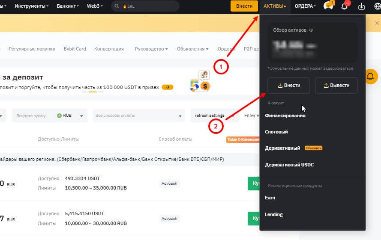This screenshot has height=240, width=381.
Task: Toggle asset overview visibility eye icon
Action: [311, 30]
